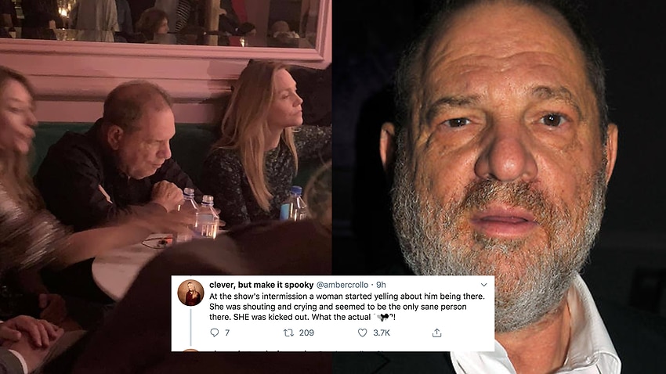Click the @ambercrollo handle
The width and height of the screenshot is (666, 374).
point(342,283)
